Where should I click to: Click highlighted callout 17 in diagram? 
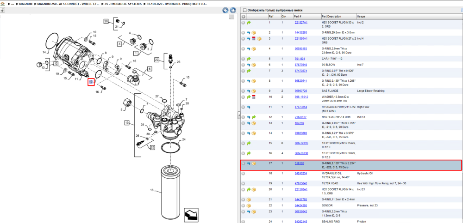(91, 82)
